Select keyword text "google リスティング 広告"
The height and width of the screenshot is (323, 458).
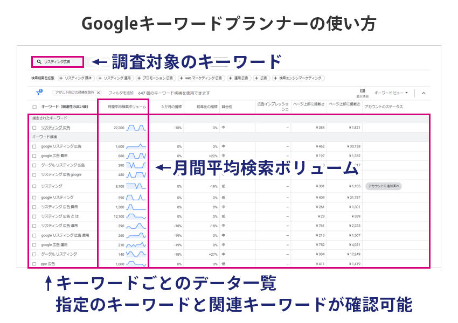(x=61, y=146)
